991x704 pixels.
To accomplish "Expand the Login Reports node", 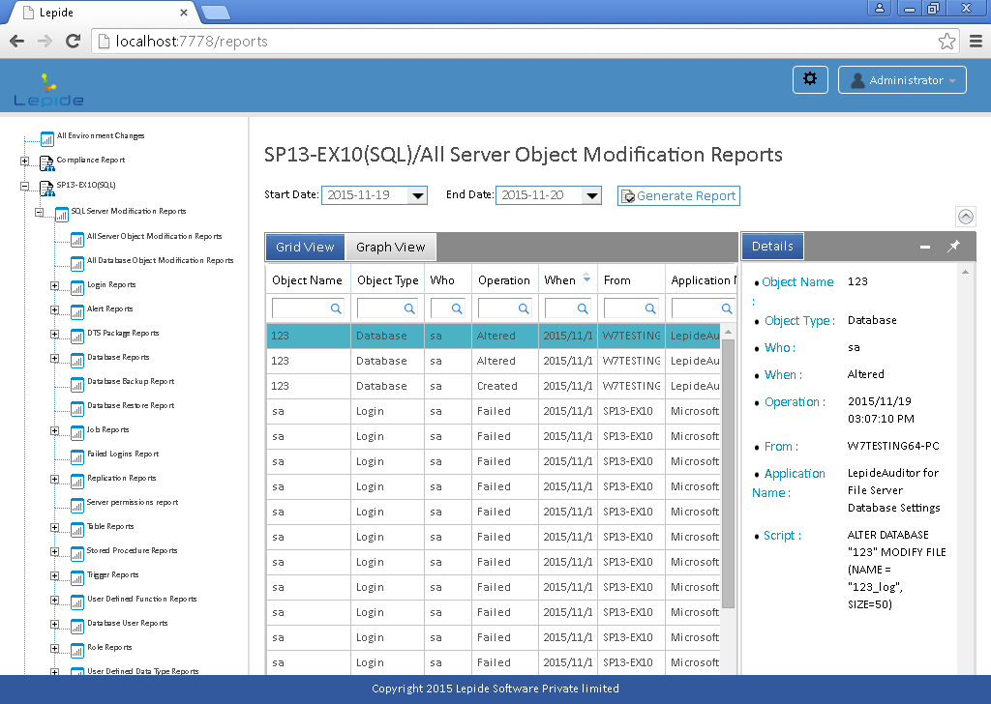I will pos(54,285).
